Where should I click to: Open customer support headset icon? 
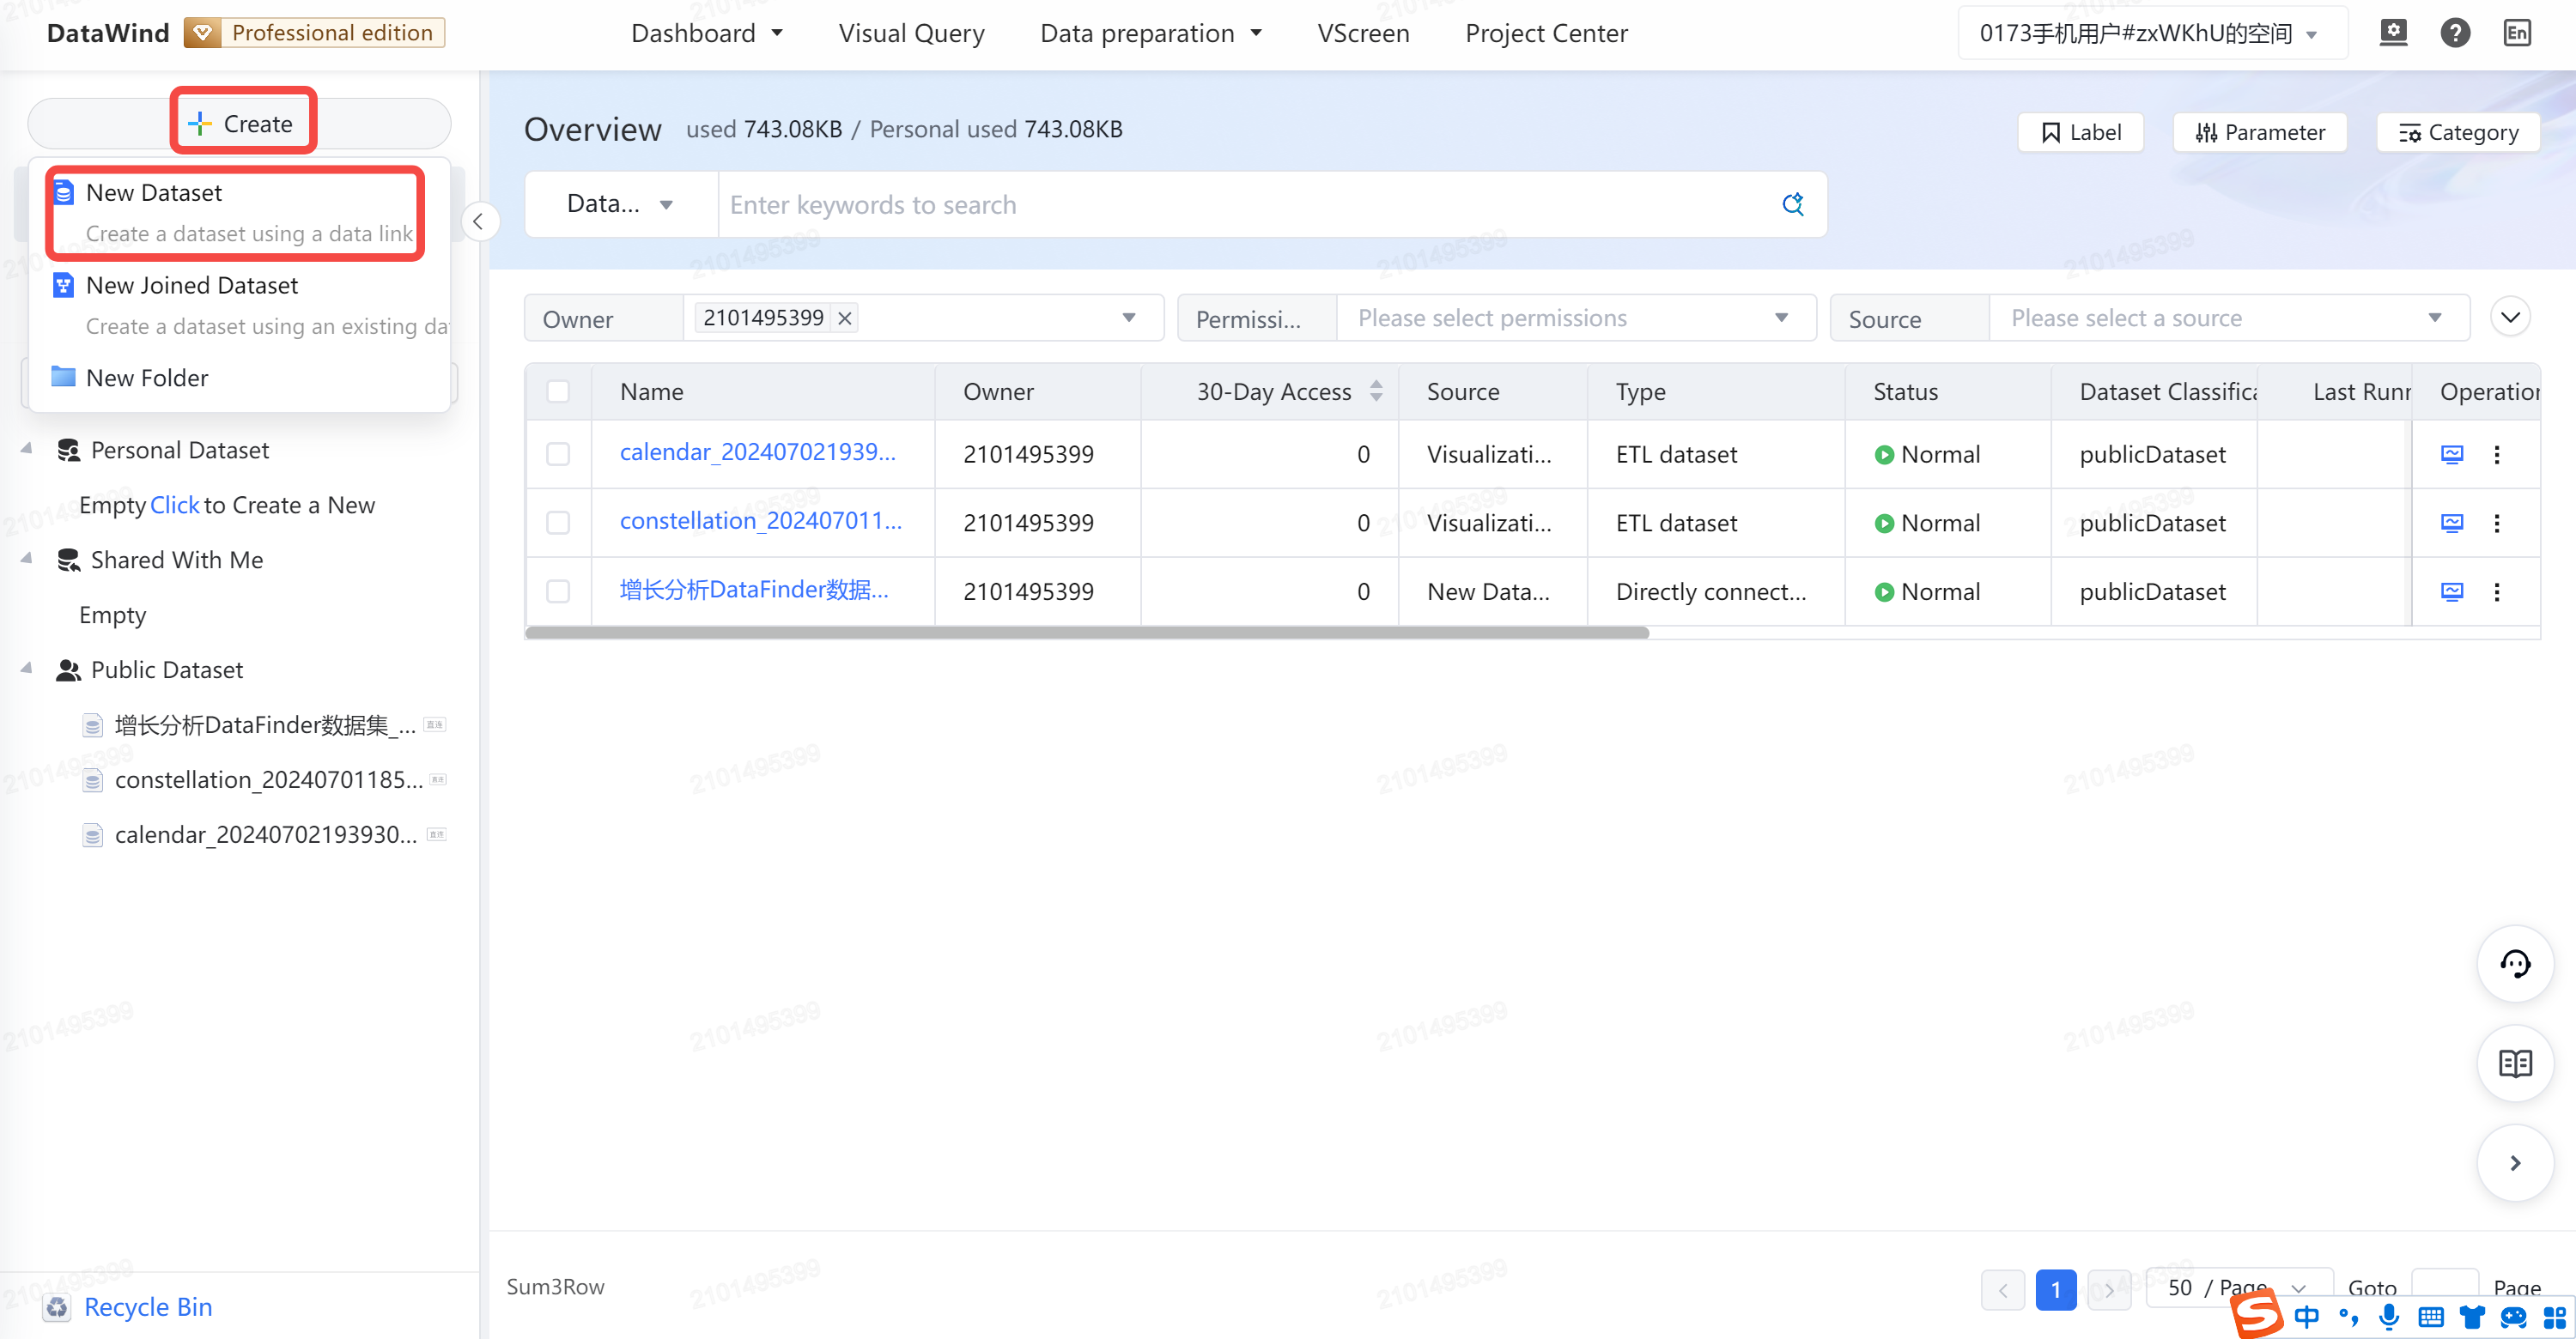2515,963
